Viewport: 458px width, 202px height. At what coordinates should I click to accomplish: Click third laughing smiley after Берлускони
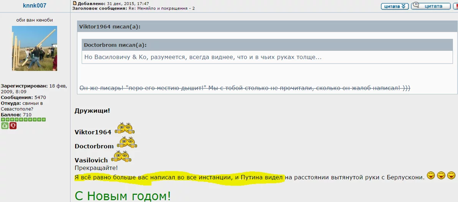pyautogui.click(x=452, y=176)
